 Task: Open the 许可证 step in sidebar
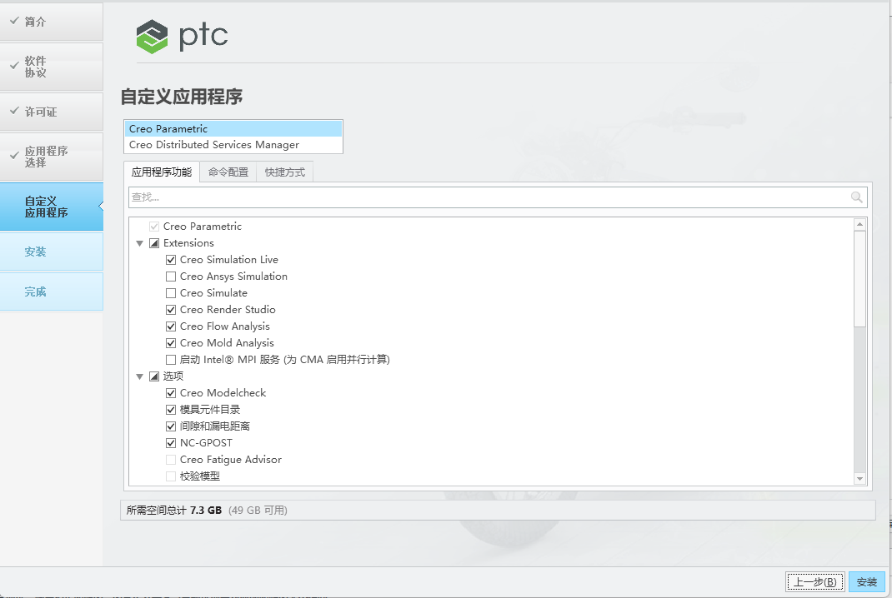[x=51, y=112]
